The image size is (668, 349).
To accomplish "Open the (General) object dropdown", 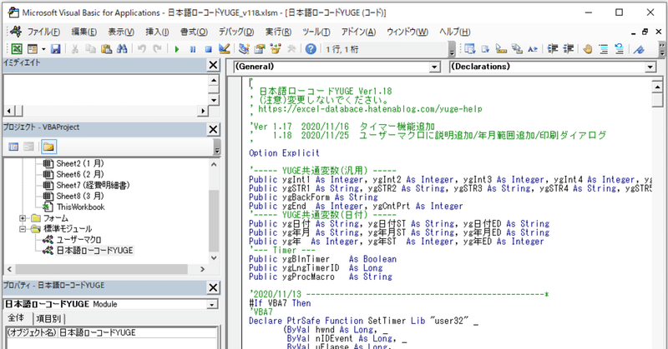I will coord(434,67).
